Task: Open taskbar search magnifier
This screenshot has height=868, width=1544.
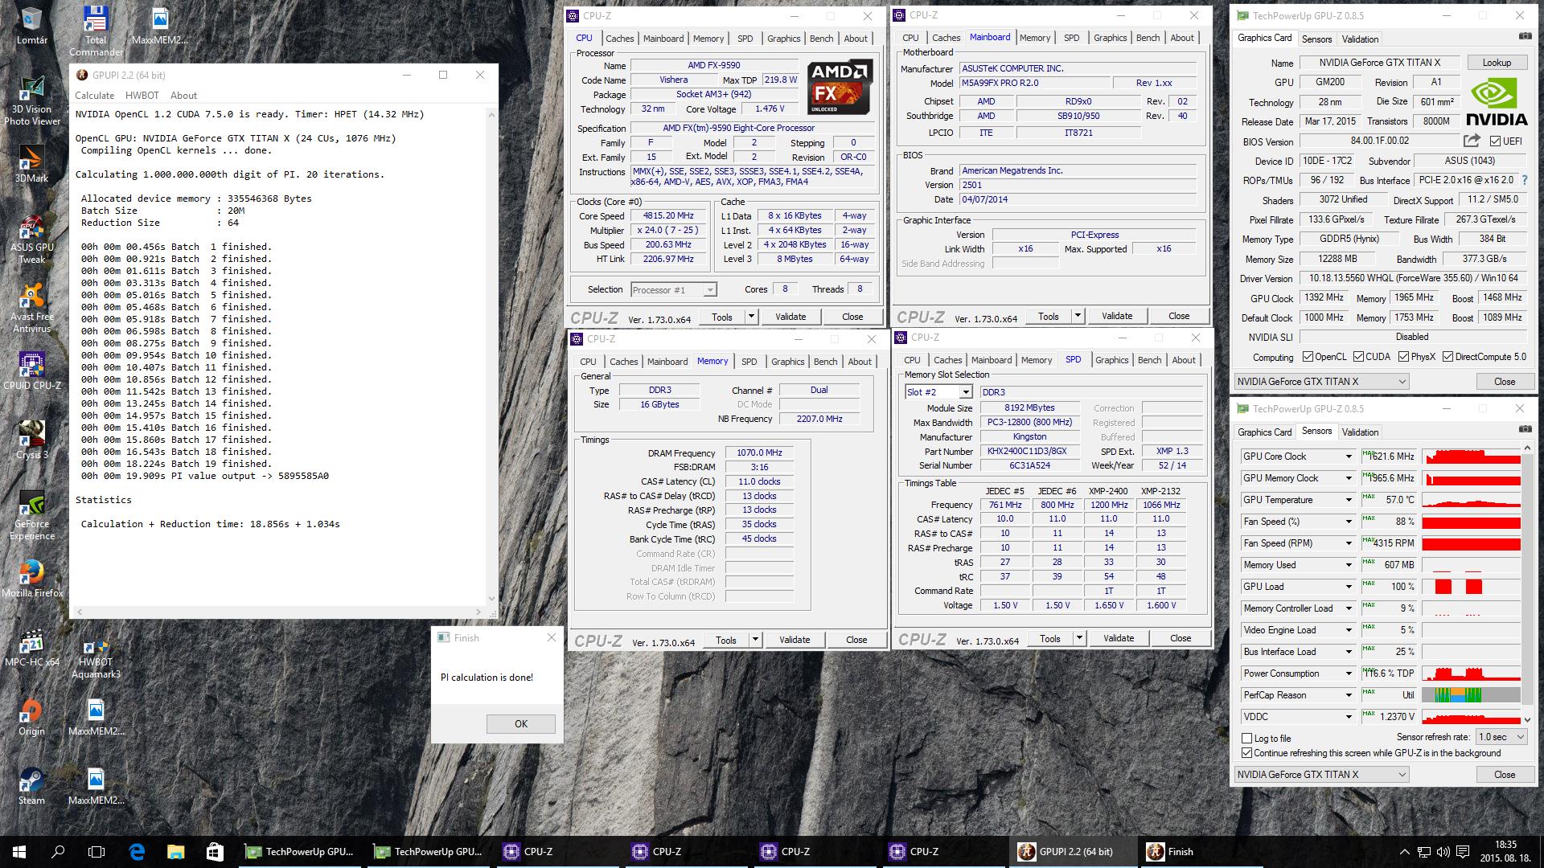Action: [x=58, y=851]
